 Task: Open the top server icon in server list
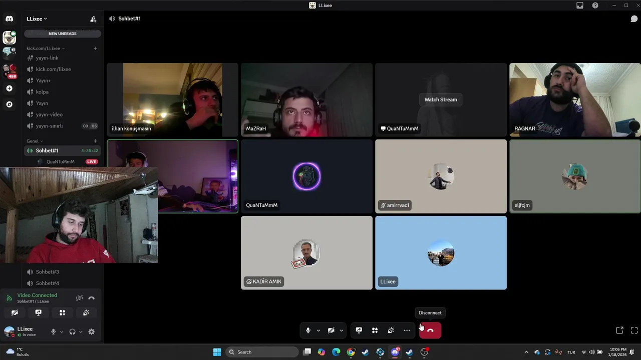[9, 37]
